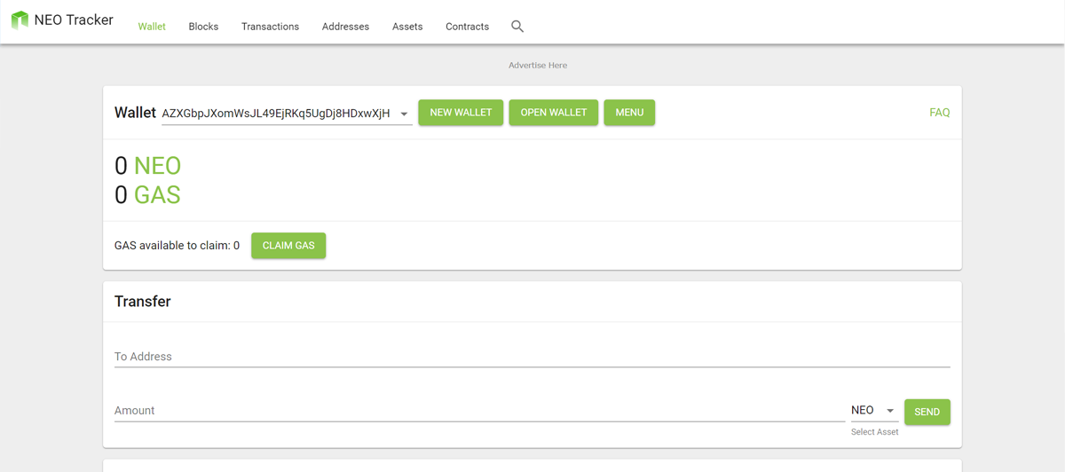Click into the Amount field
Screen dimensions: 1065x472
(479, 411)
